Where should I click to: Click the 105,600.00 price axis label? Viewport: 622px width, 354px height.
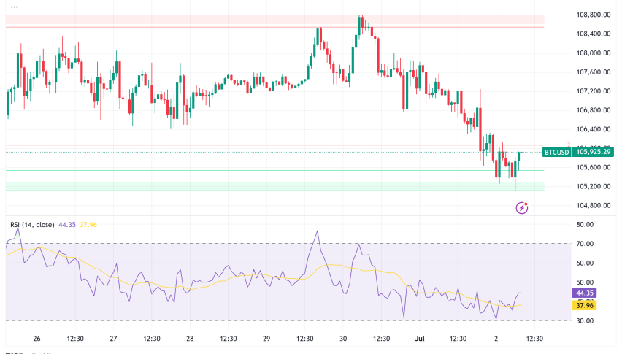click(x=593, y=167)
